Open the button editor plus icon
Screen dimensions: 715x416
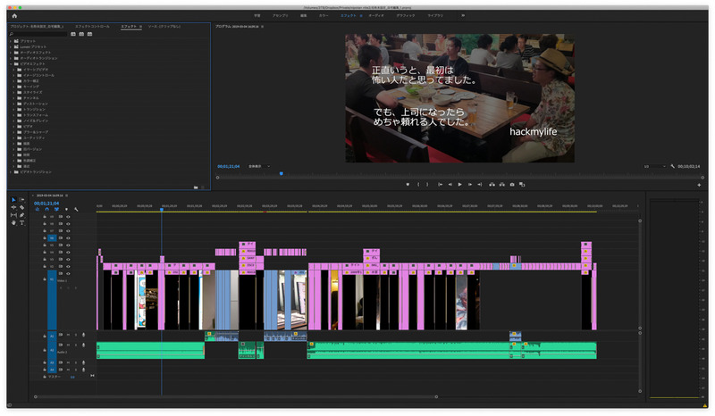point(699,185)
